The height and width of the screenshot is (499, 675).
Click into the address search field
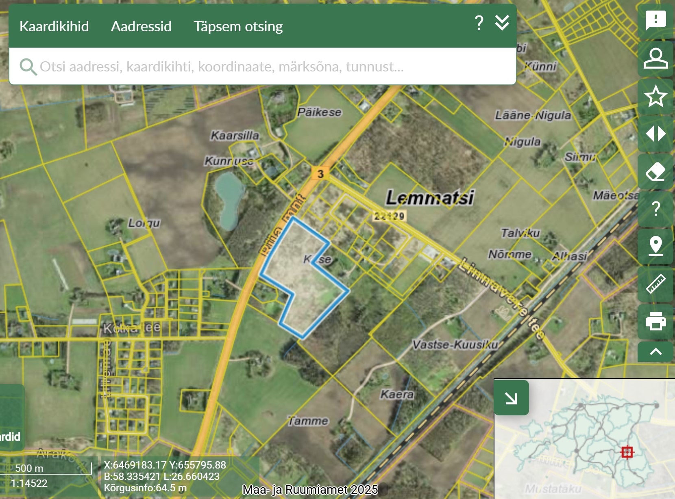[x=260, y=67]
